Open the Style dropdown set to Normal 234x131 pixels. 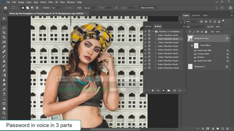point(90,8)
